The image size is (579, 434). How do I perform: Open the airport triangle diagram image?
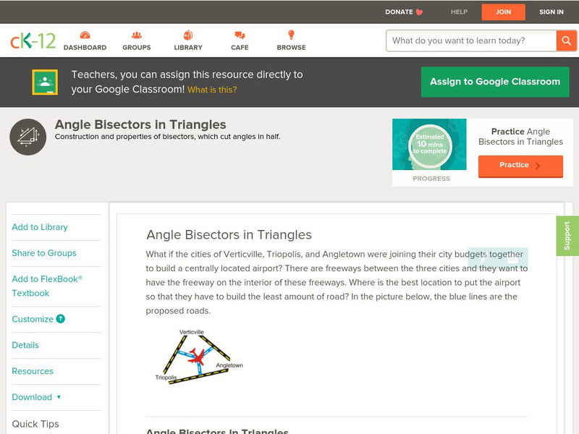(199, 357)
